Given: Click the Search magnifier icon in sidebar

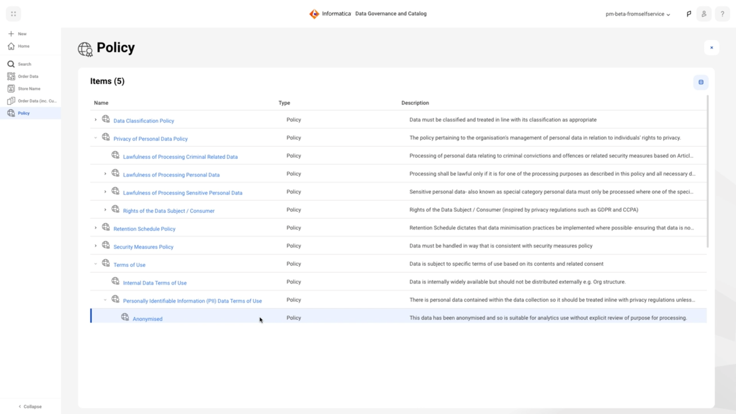Looking at the screenshot, I should 11,64.
